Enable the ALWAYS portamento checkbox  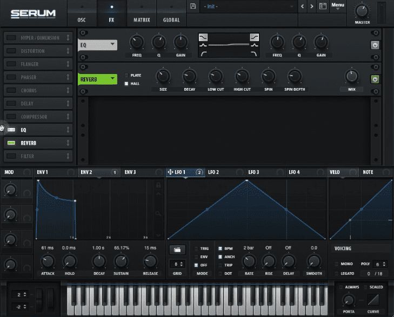pyautogui.click(x=340, y=287)
